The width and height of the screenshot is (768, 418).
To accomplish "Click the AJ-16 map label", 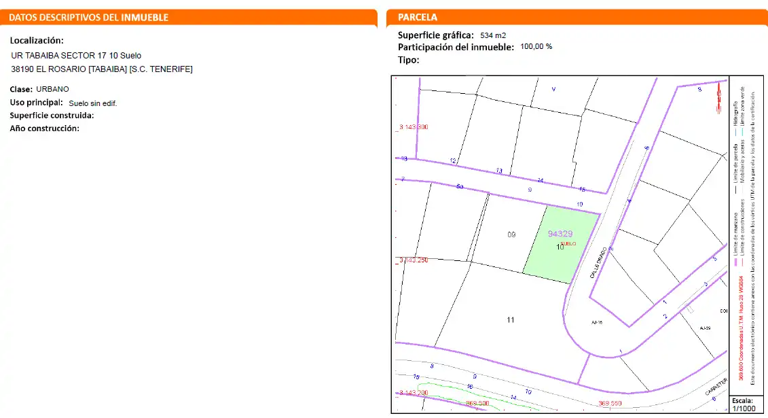I will (597, 322).
